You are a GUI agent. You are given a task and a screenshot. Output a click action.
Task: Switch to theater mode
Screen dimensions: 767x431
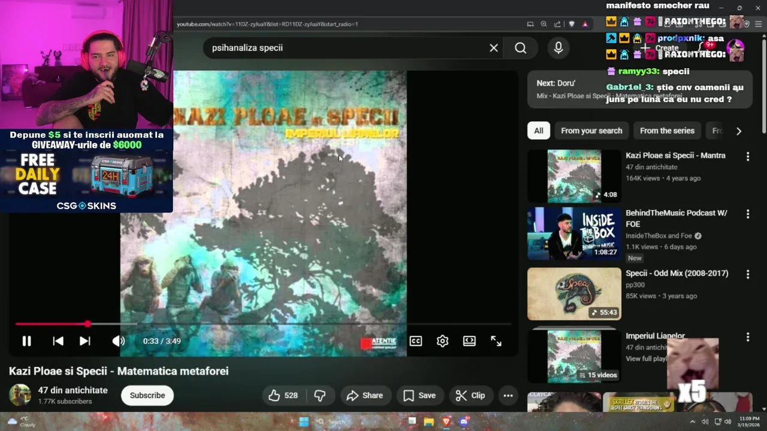click(469, 341)
